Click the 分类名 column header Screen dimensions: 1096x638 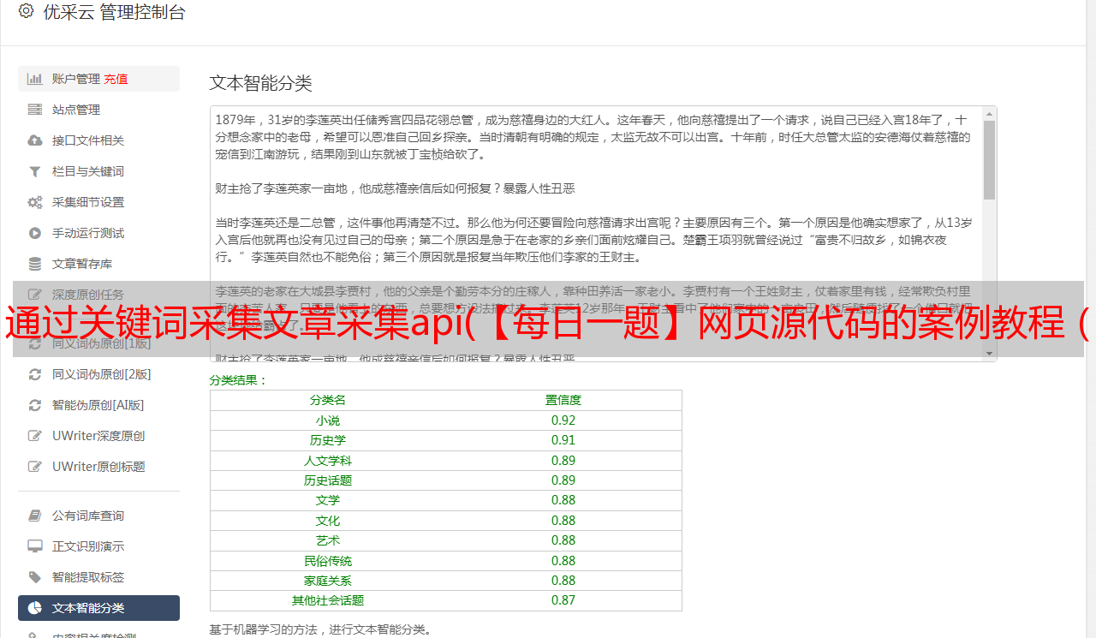point(328,400)
